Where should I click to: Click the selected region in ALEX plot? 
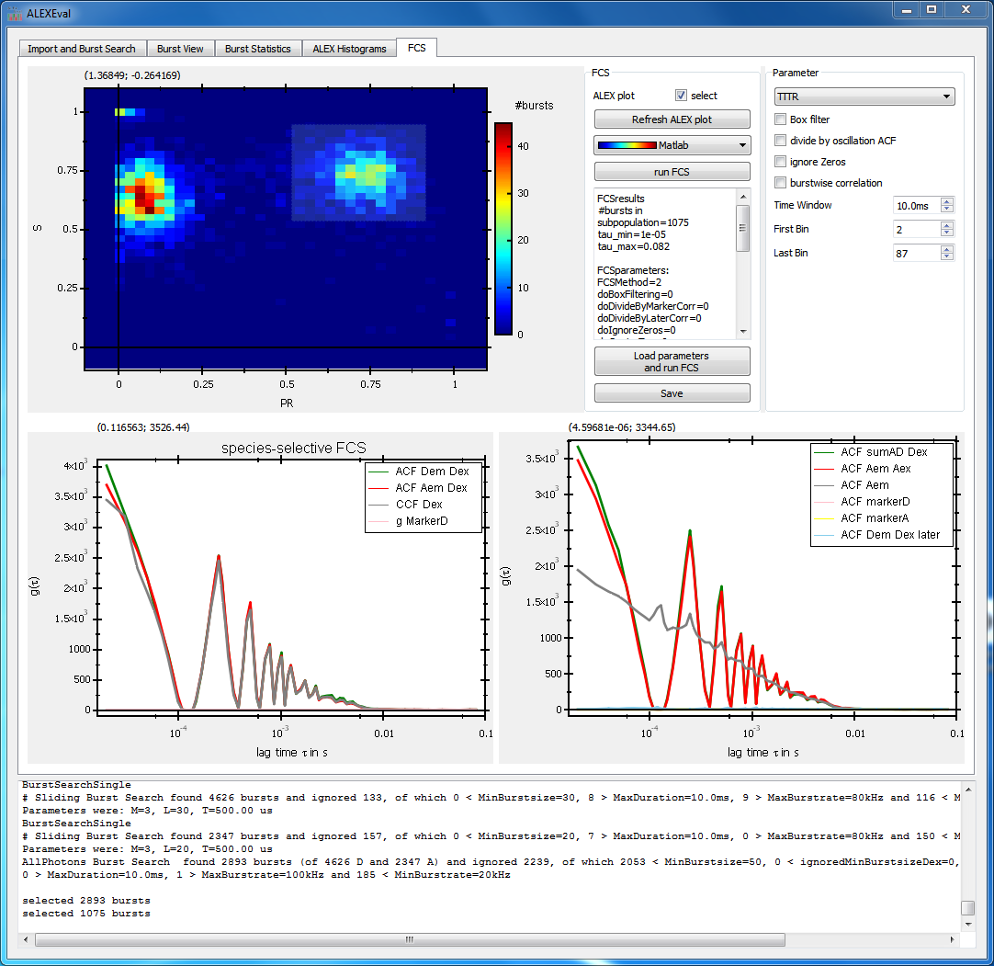358,173
